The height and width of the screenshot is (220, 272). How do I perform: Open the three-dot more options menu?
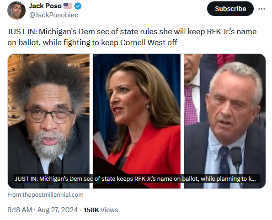pyautogui.click(x=261, y=9)
